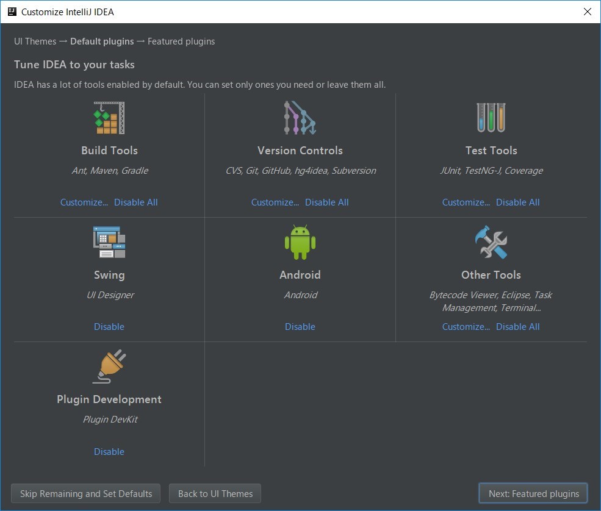Click the Android robot icon
Image resolution: width=601 pixels, height=511 pixels.
[x=300, y=242]
